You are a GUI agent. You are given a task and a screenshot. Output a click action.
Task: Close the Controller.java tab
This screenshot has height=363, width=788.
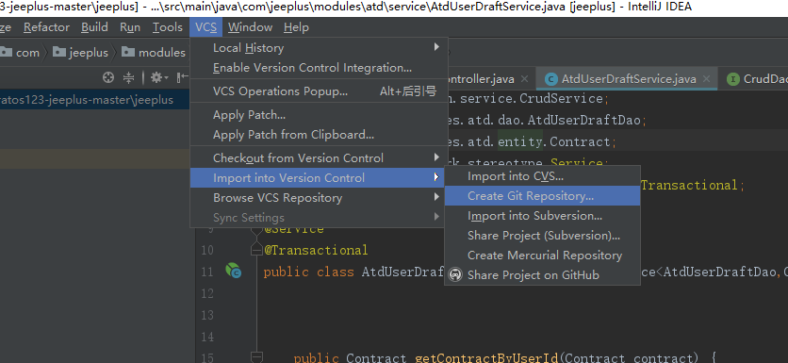click(524, 79)
